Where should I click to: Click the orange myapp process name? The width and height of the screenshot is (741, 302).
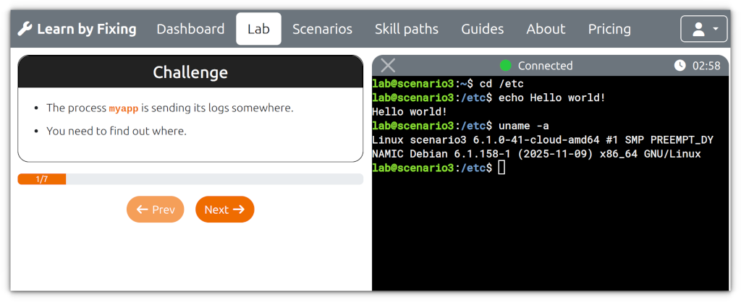click(123, 108)
